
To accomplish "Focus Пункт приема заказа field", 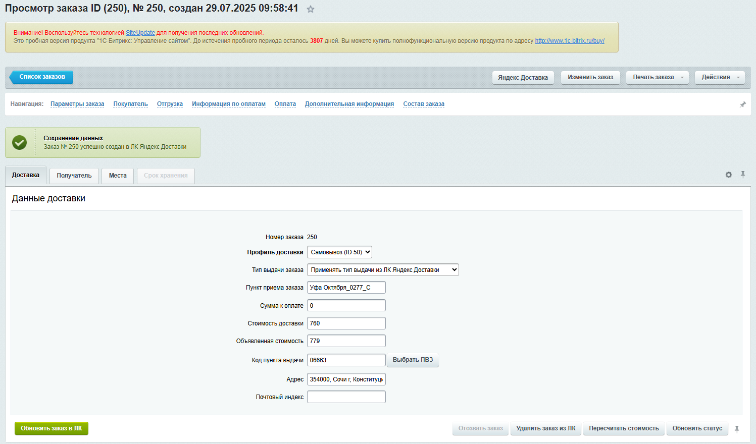I will pyautogui.click(x=346, y=288).
